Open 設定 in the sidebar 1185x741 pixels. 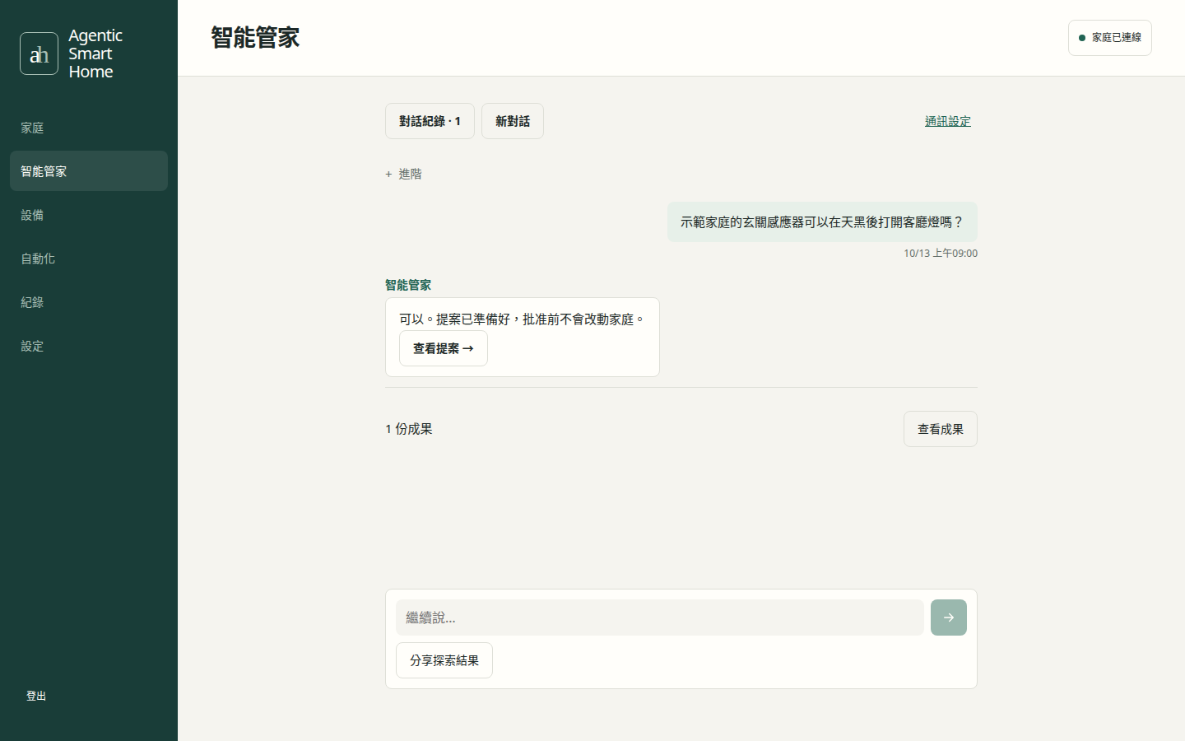(89, 346)
